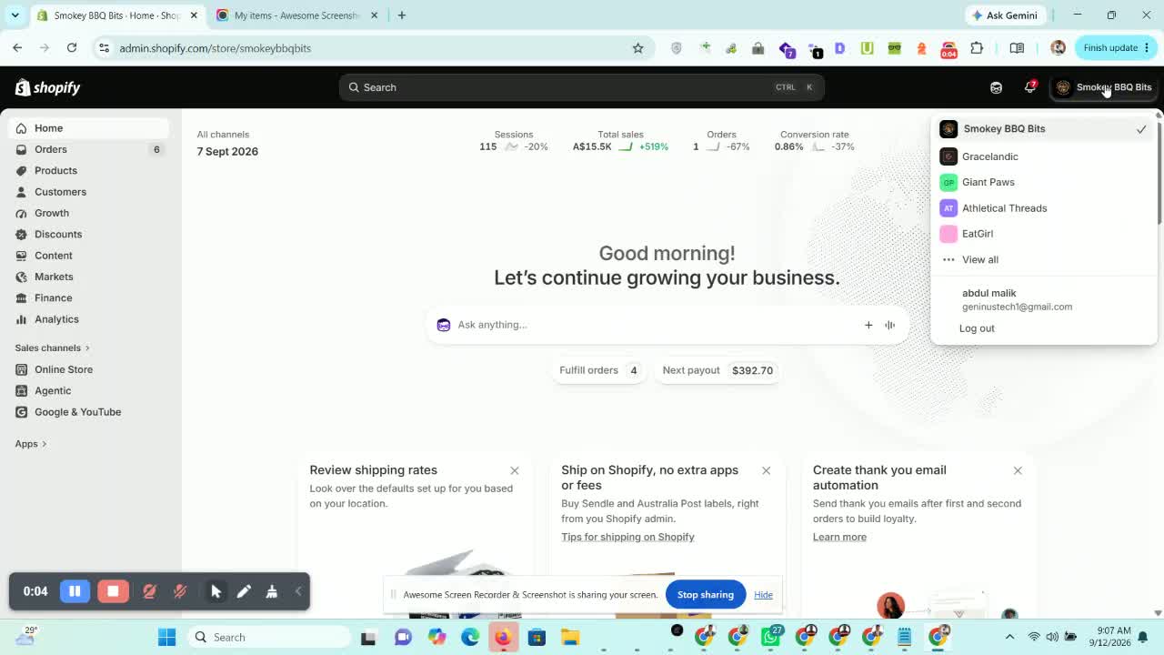Screen dimensions: 1164x655
Task: Open the Shopify notifications bell
Action: pos(1029,87)
